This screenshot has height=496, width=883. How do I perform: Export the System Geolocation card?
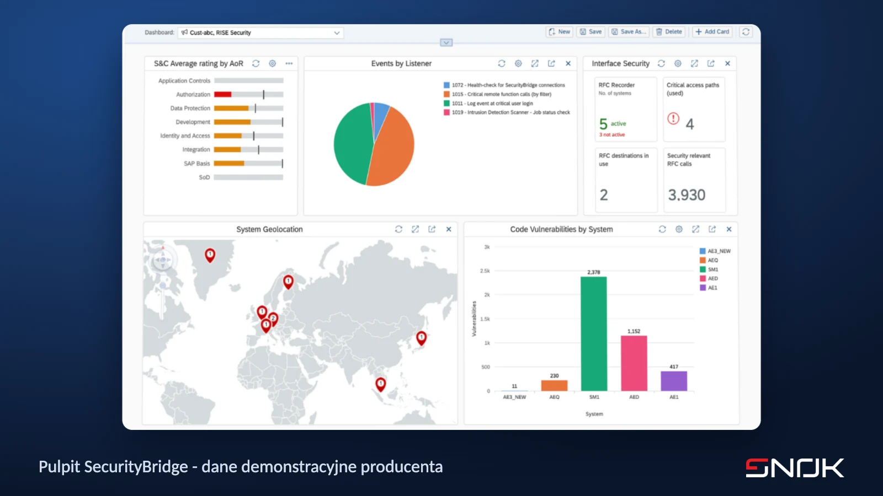pyautogui.click(x=432, y=229)
